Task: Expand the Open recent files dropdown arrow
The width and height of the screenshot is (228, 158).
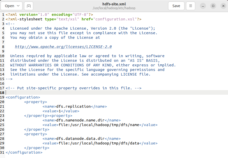Action: click(18, 6)
